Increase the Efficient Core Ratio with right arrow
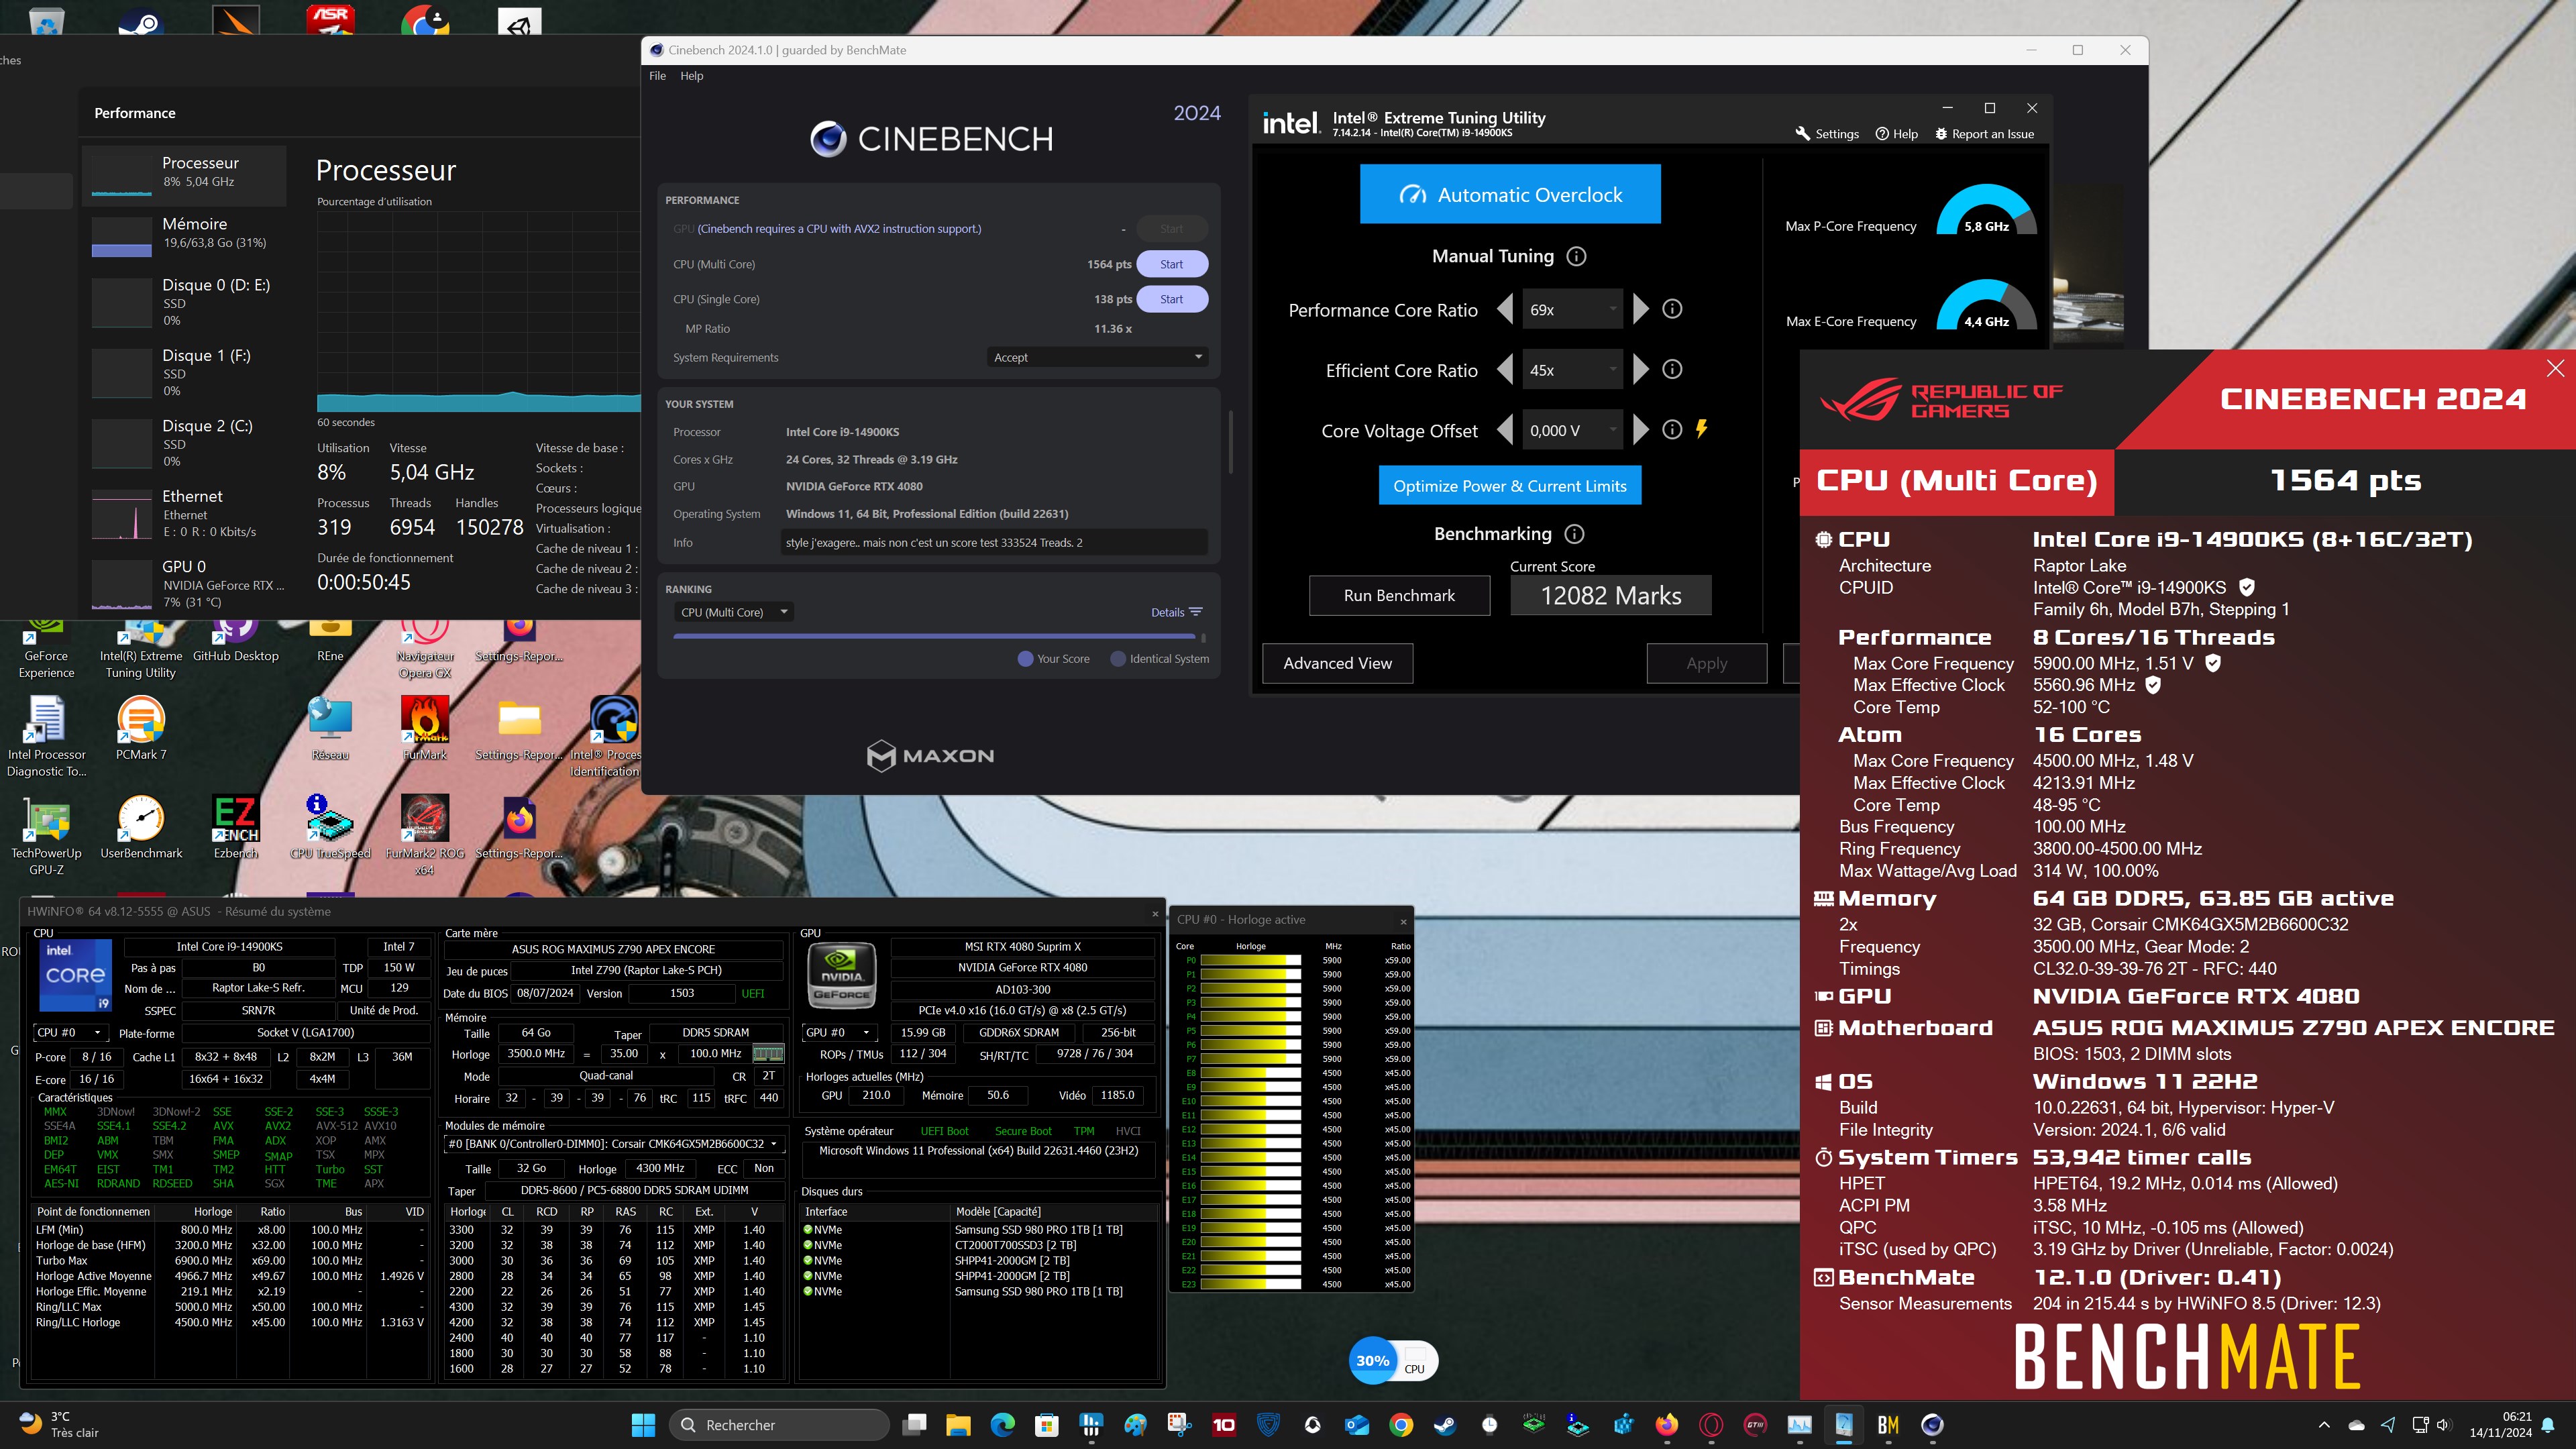Image resolution: width=2576 pixels, height=1449 pixels. [x=1640, y=369]
